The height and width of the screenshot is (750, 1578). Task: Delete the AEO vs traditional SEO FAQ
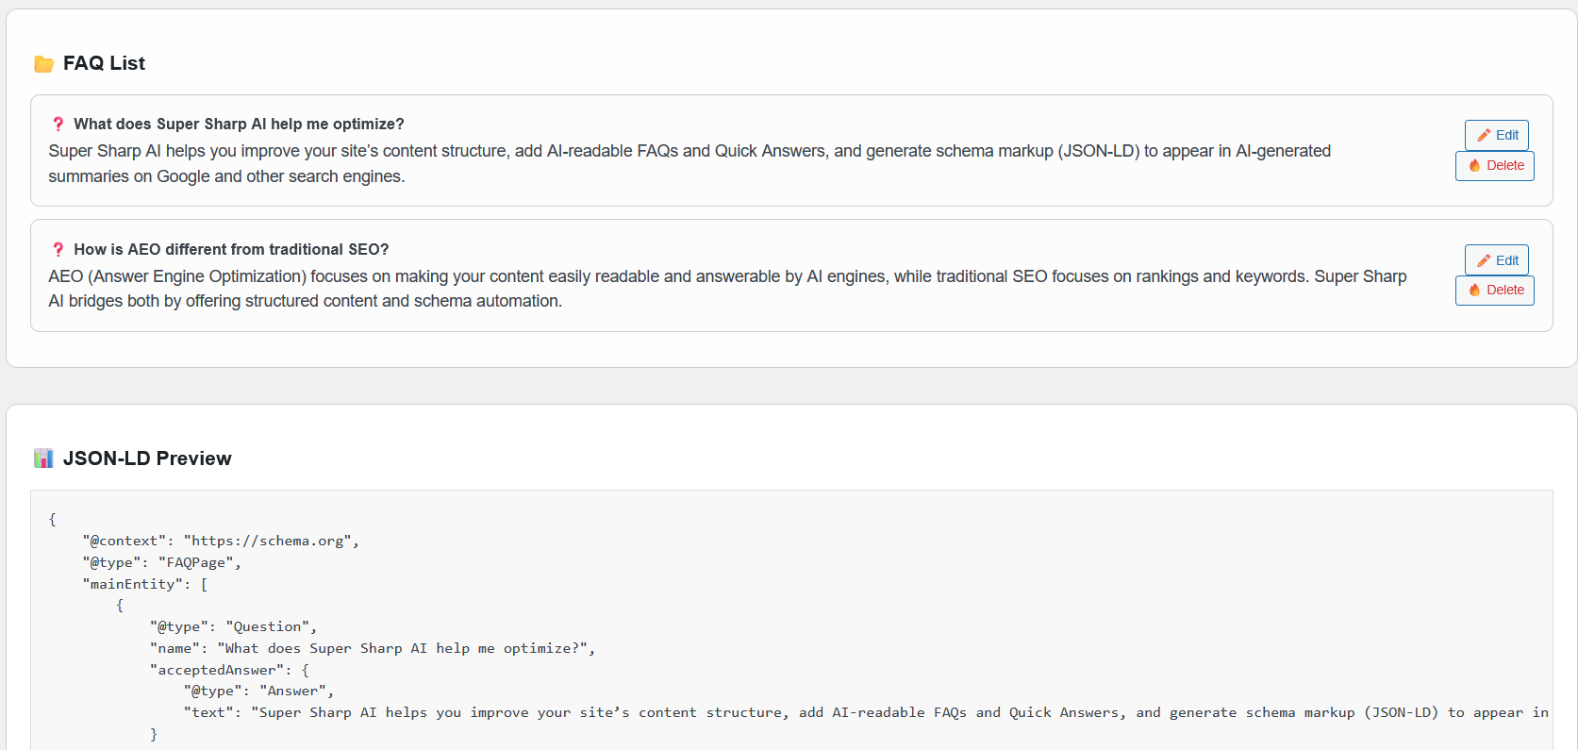click(x=1495, y=291)
